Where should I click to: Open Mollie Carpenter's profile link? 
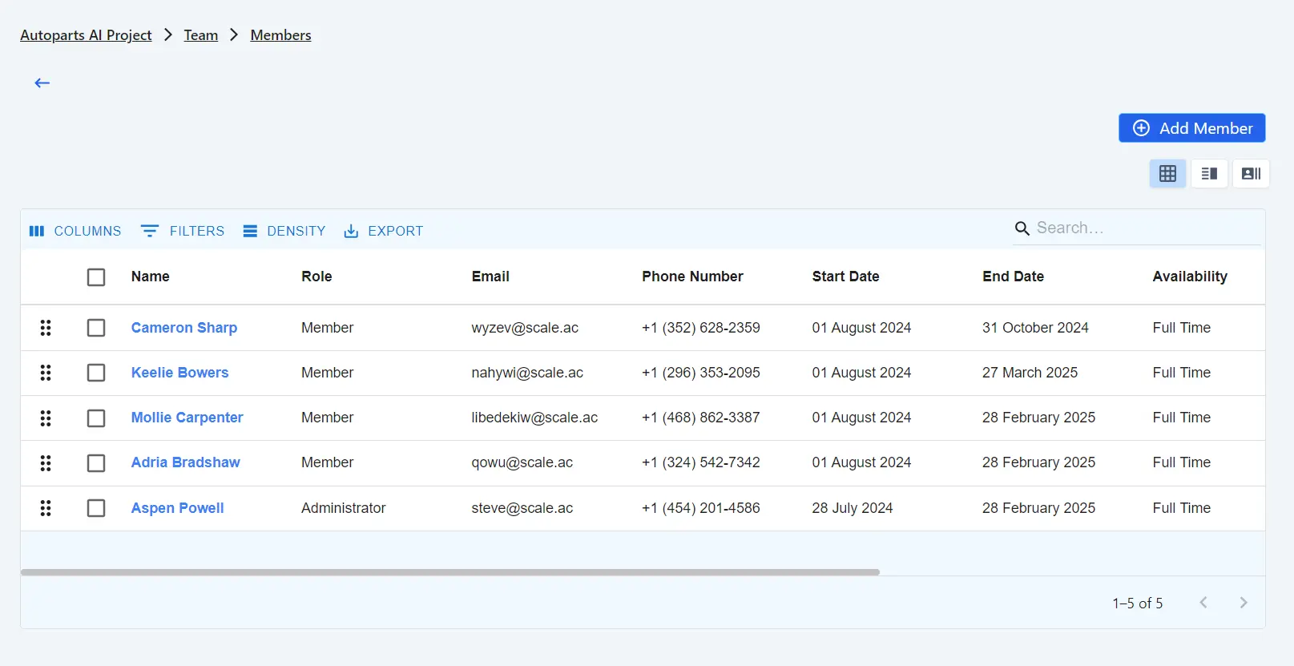tap(187, 418)
